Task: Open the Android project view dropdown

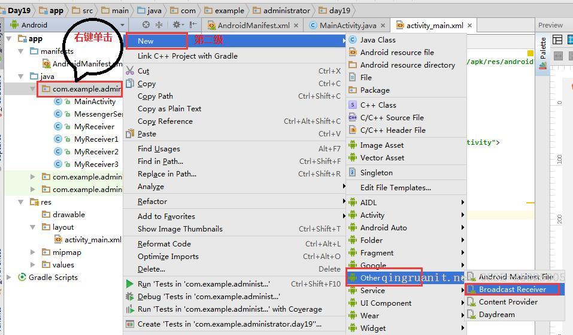Action: (x=122, y=25)
